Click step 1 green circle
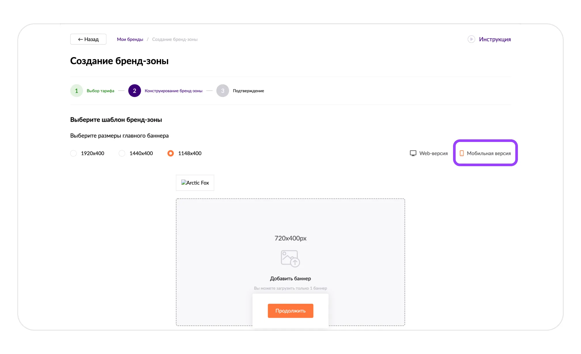The image size is (581, 354). 76,91
